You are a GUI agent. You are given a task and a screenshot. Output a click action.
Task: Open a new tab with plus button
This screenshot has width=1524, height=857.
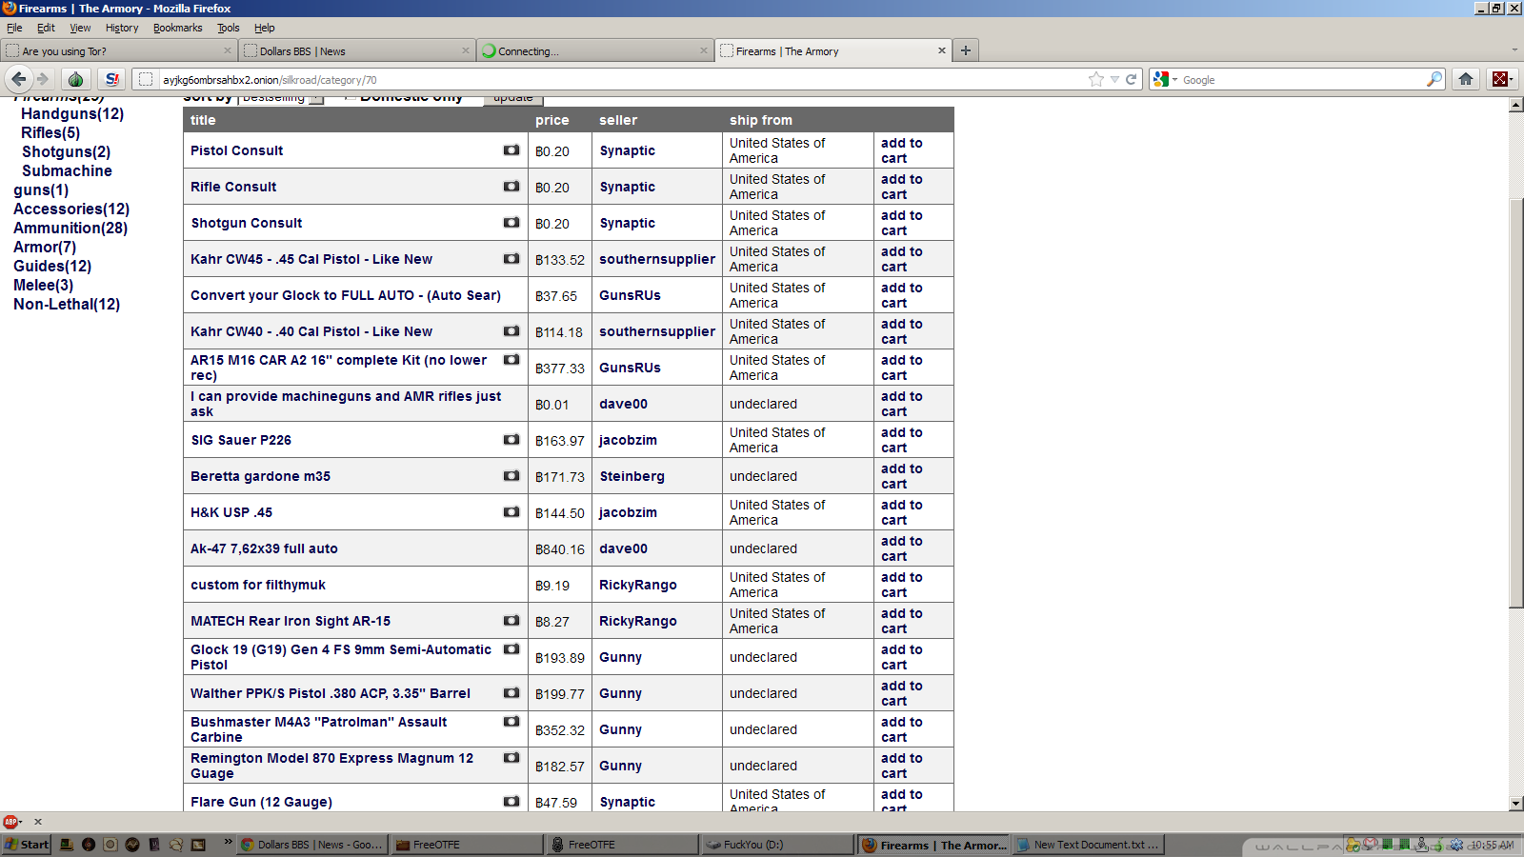tap(966, 50)
